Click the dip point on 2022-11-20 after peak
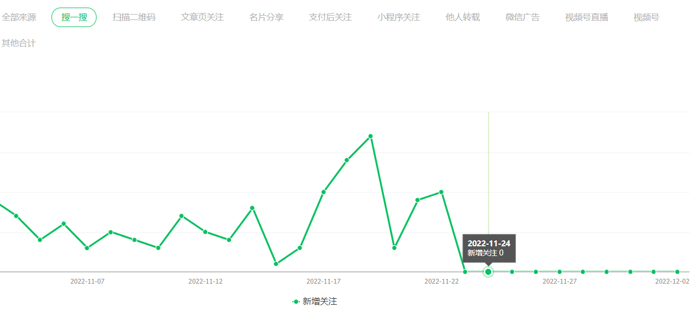Screen dimensions: 700x321 (394, 248)
